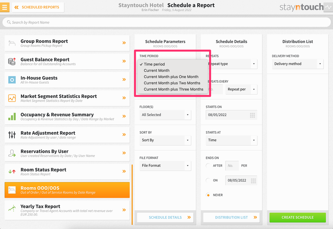The height and width of the screenshot is (229, 333).
Task: Open the Repeat per dropdown
Action: tap(241, 90)
